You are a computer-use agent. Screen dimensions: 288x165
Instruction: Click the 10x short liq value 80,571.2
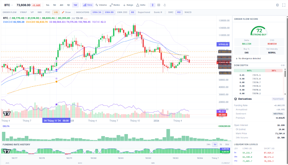[269, 157]
